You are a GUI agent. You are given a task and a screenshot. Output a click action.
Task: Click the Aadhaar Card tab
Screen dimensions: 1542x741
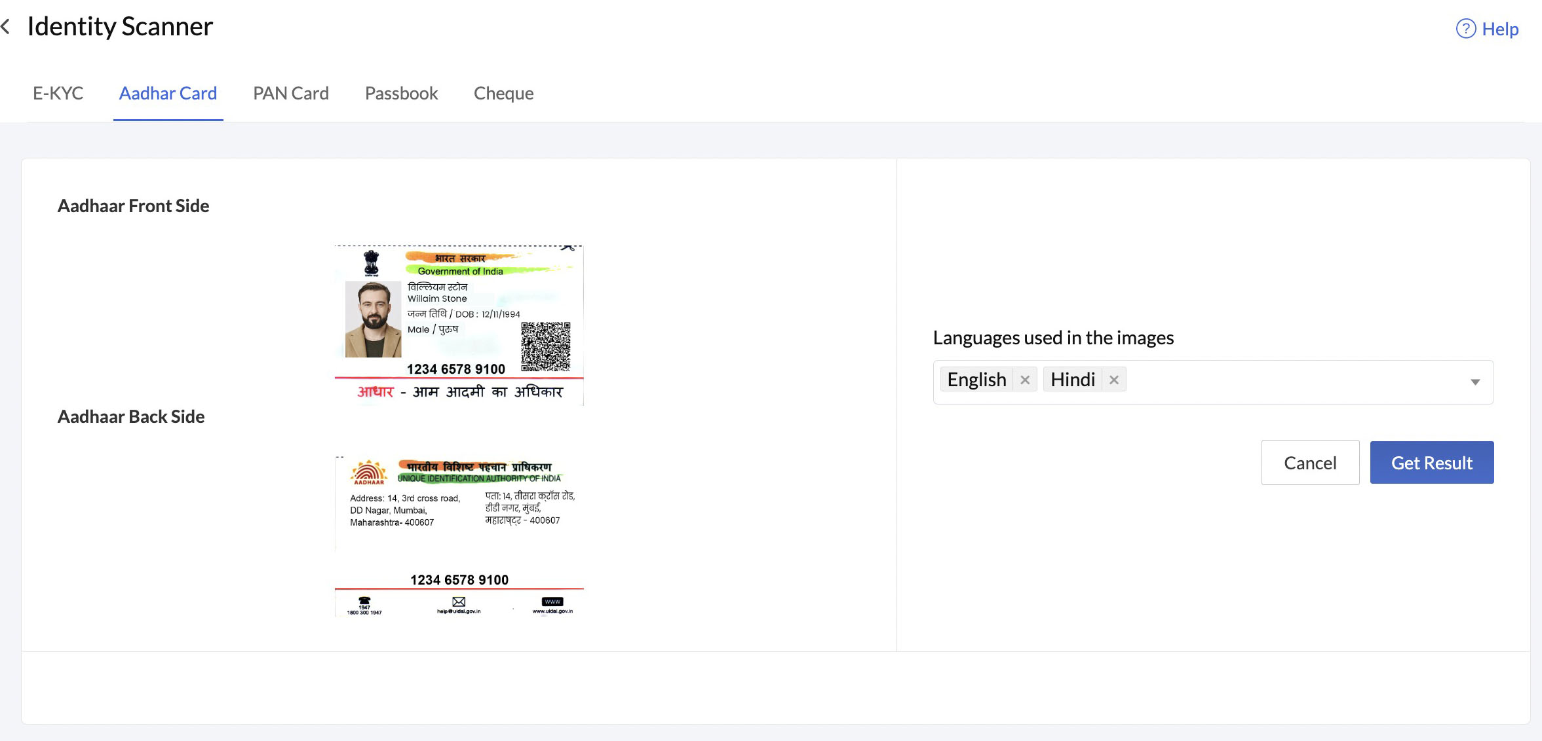[x=167, y=92]
